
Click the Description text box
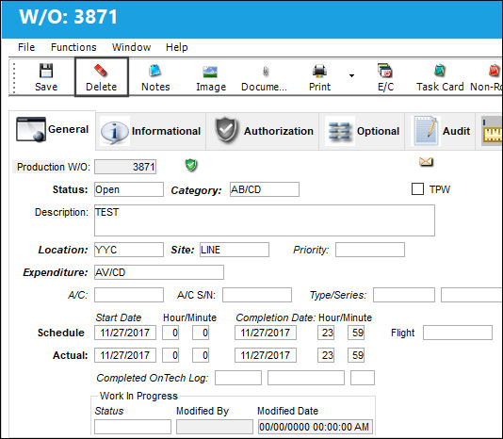265,220
